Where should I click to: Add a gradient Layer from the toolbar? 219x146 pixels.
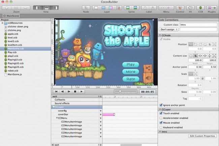tap(111, 8)
